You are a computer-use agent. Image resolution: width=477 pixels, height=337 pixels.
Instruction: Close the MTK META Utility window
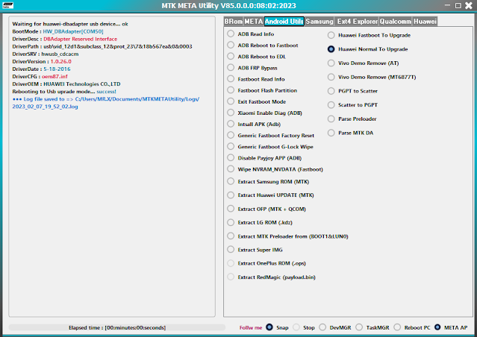[469, 5]
